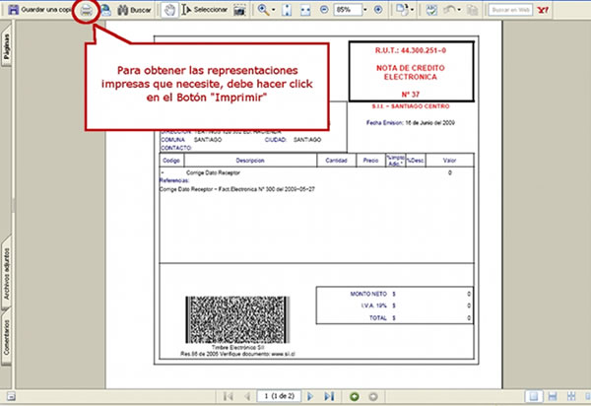The width and height of the screenshot is (591, 406).
Task: Select single page layout icon
Action: 534,396
